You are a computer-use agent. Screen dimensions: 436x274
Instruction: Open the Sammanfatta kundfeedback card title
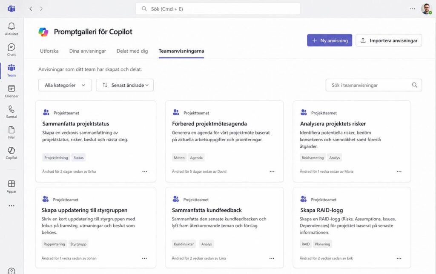click(x=207, y=210)
